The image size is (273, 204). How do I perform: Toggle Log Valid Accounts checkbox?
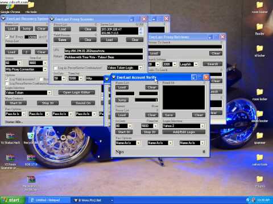(x=7, y=79)
